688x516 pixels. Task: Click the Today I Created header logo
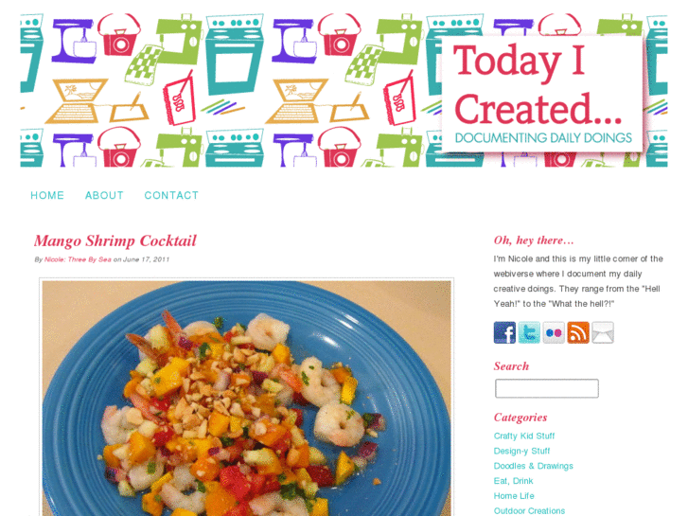click(x=542, y=94)
